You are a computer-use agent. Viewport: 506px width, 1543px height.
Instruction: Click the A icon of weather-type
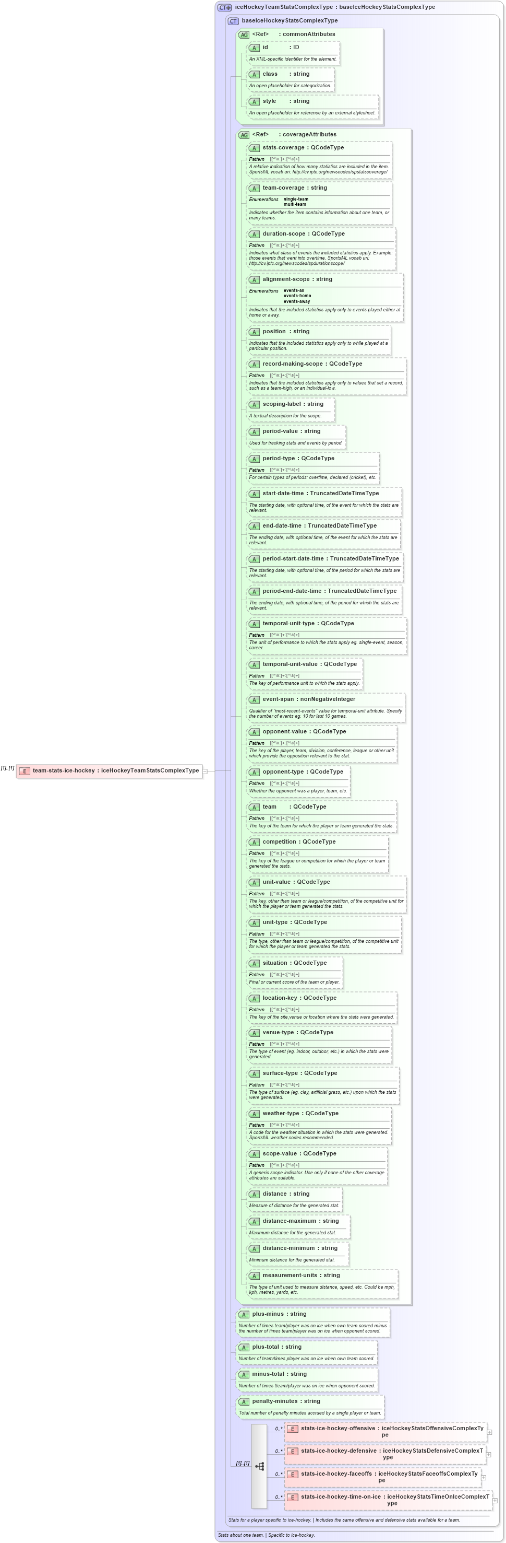254,1114
